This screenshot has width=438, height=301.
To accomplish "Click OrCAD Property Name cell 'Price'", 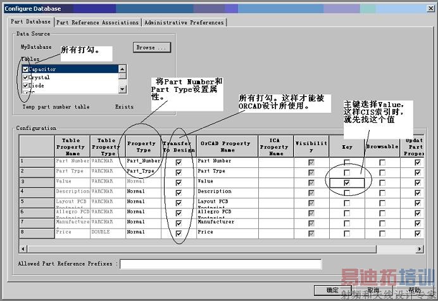I will (227, 233).
